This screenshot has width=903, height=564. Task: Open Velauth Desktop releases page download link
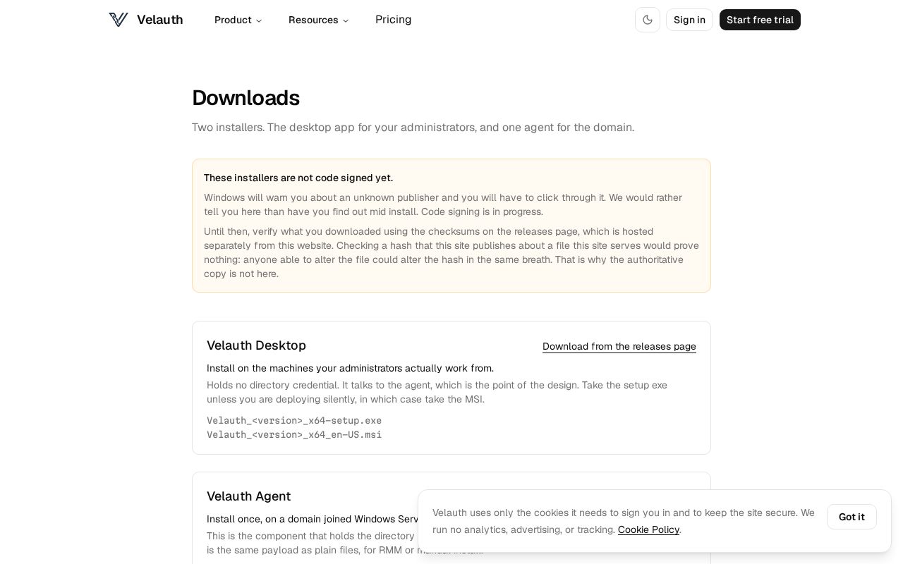pos(619,346)
